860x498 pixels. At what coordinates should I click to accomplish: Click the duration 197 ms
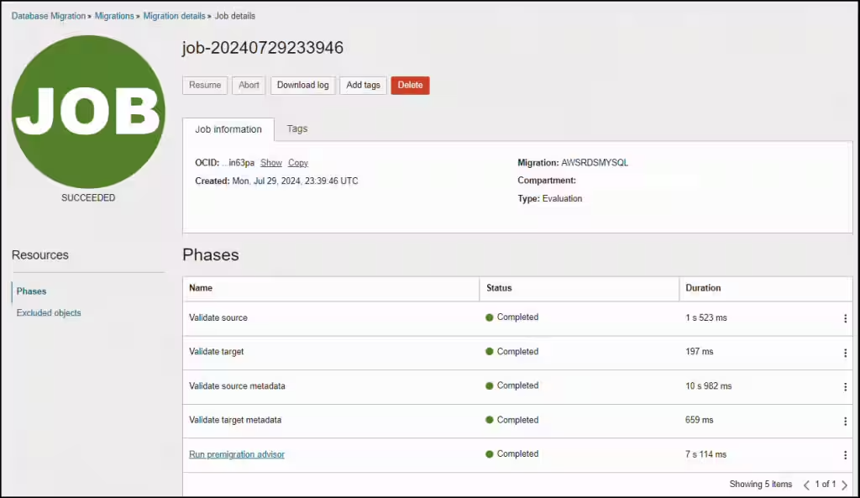[x=700, y=352]
